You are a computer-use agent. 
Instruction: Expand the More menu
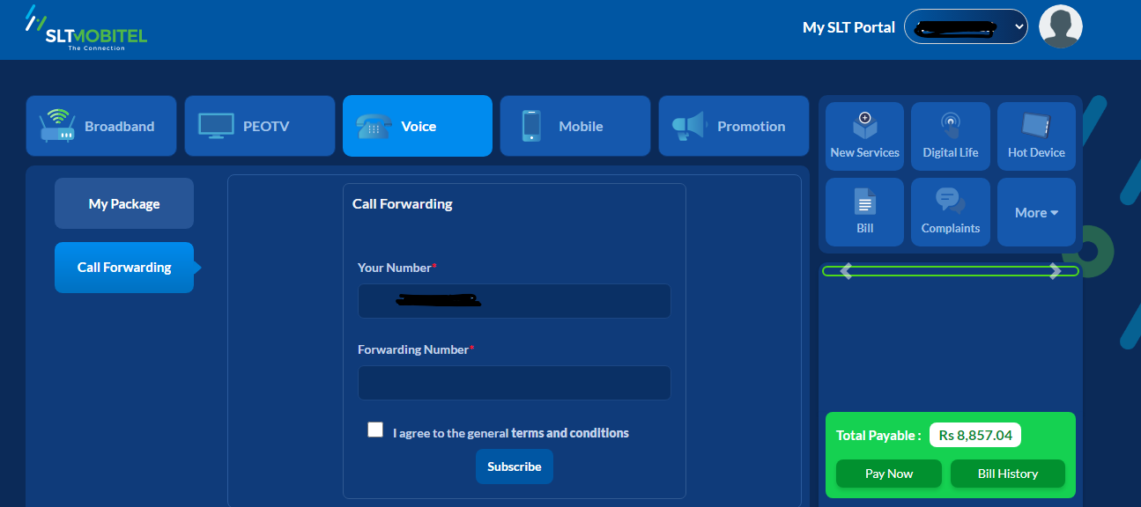(1036, 212)
